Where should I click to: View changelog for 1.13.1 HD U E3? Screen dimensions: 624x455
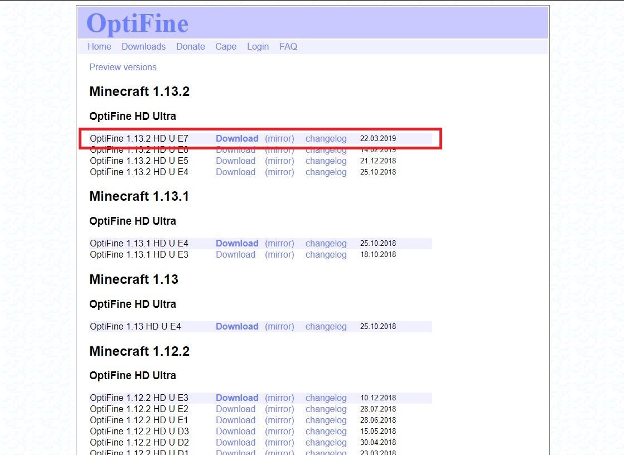point(326,254)
